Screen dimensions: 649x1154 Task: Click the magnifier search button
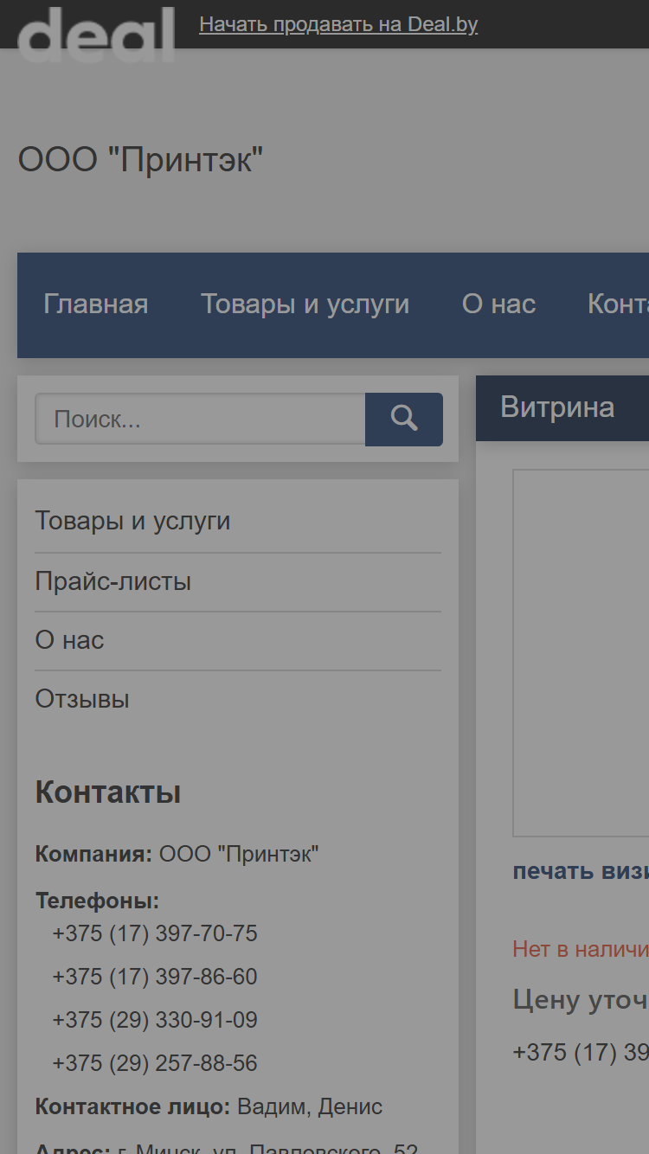(404, 420)
